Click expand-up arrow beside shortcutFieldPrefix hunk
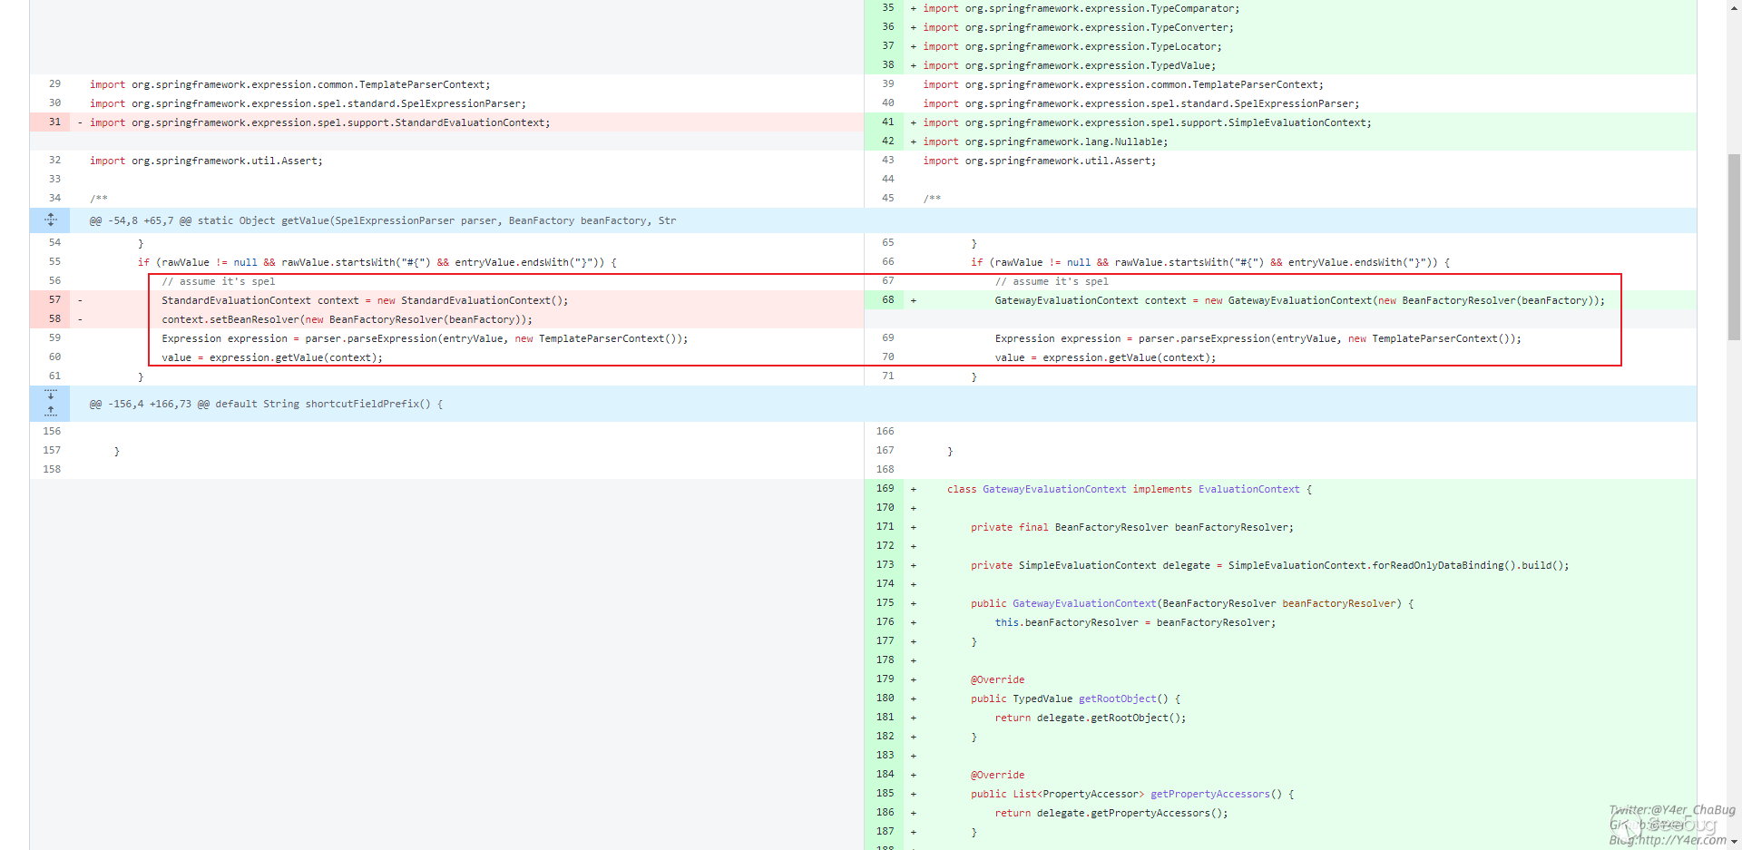This screenshot has width=1742, height=850. pos(51,411)
